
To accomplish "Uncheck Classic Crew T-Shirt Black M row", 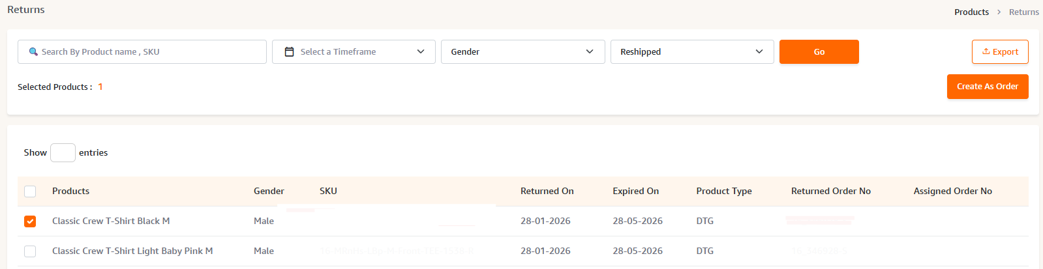I will pyautogui.click(x=30, y=221).
